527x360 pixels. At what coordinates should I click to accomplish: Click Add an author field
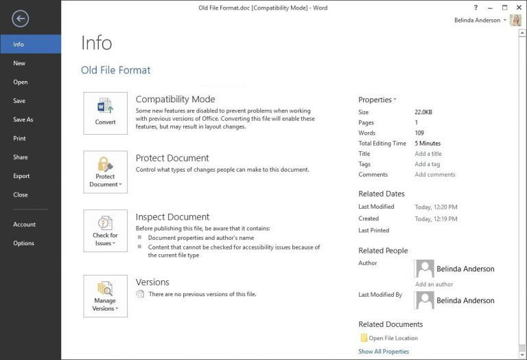click(x=434, y=284)
